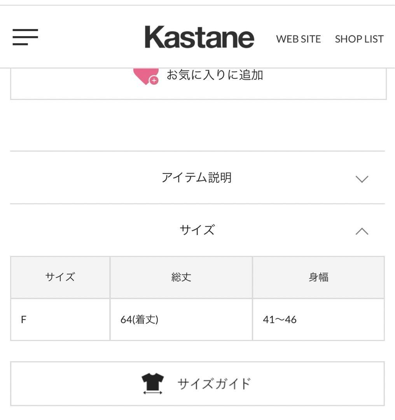This screenshot has height=420, width=395.
Task: Select the サイズ column header in the table
Action: tap(60, 277)
